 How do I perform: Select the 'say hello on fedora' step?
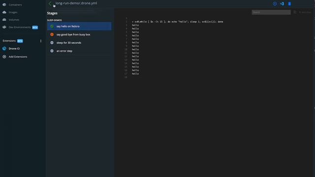tap(79, 26)
